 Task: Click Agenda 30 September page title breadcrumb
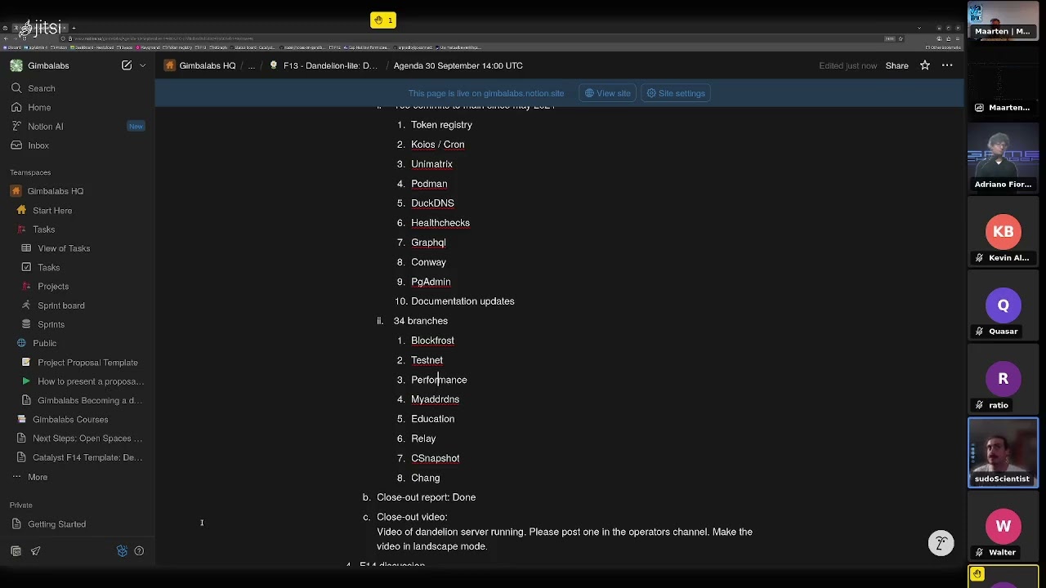click(x=458, y=65)
